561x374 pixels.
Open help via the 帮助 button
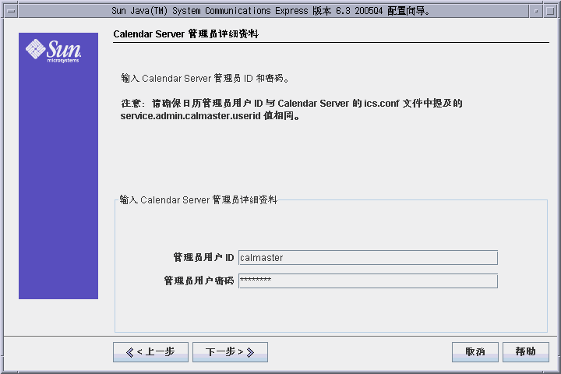pyautogui.click(x=526, y=352)
